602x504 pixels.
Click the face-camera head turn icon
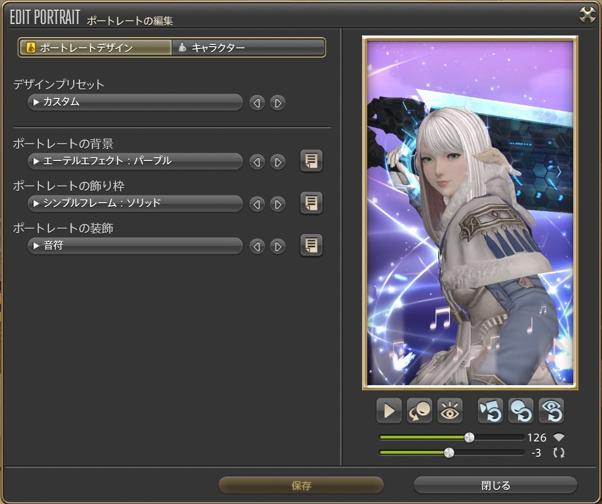419,411
